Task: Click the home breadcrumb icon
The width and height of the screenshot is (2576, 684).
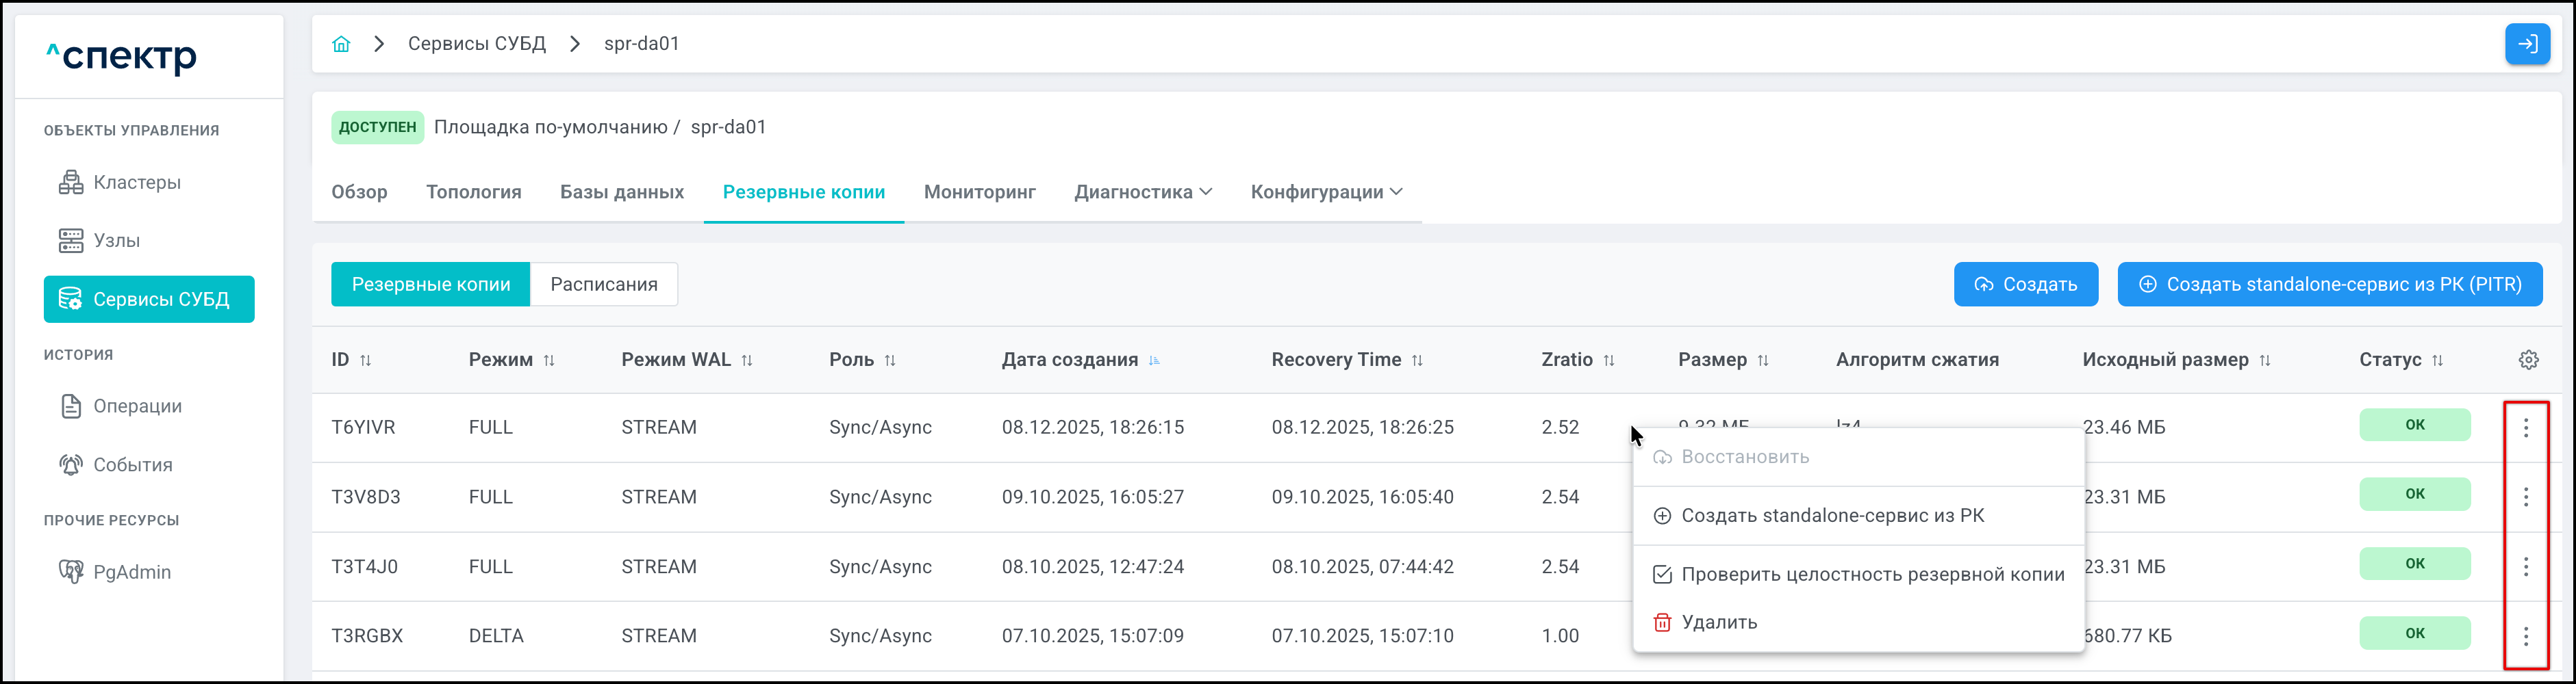Action: [341, 44]
